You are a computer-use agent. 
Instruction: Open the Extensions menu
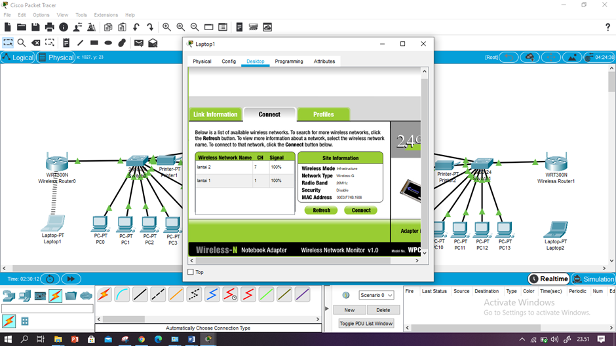point(106,15)
